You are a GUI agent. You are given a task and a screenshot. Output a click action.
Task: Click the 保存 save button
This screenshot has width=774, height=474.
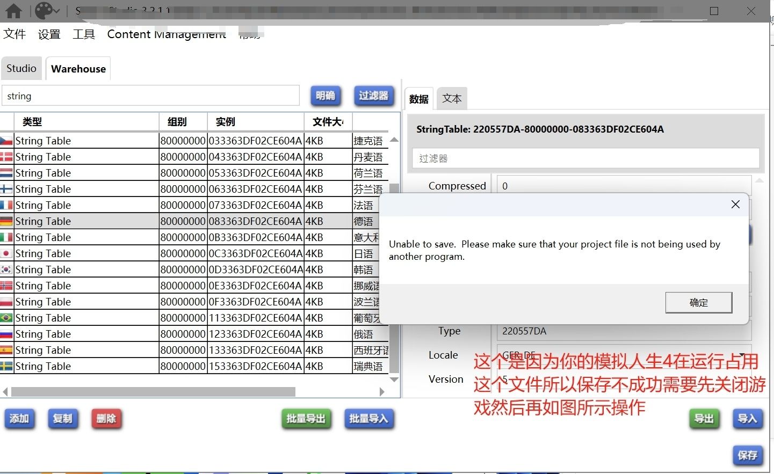(748, 455)
